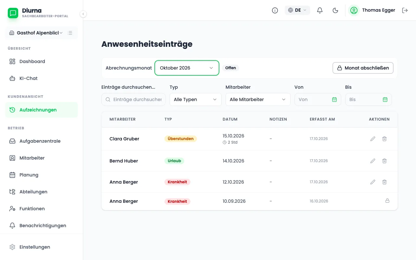The height and width of the screenshot is (260, 416).
Task: Open the DE language dropdown
Action: click(297, 10)
